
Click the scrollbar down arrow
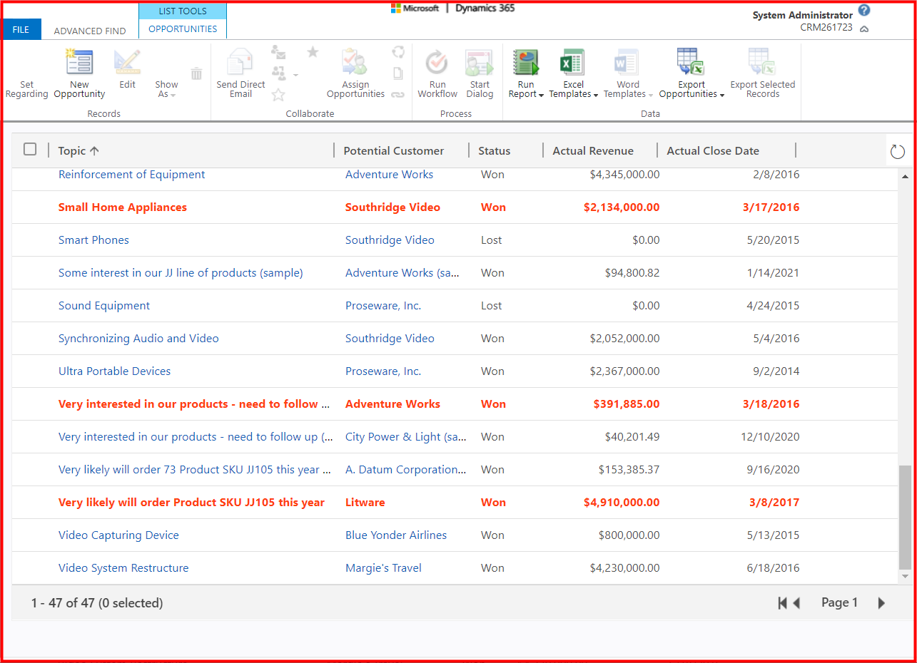pyautogui.click(x=906, y=576)
